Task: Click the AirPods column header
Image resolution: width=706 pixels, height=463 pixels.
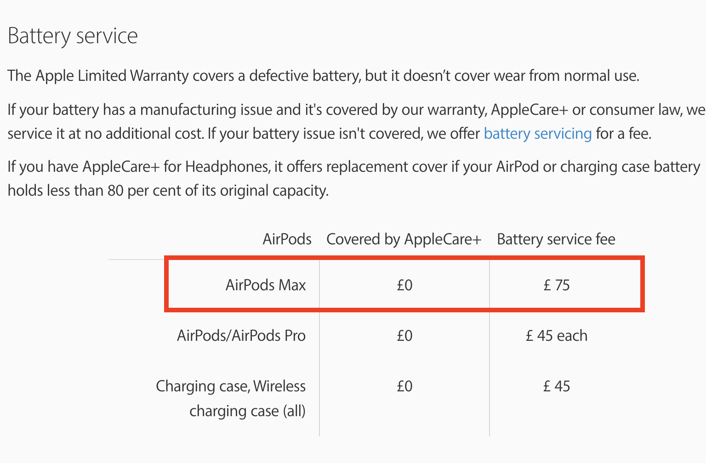Action: tap(287, 239)
